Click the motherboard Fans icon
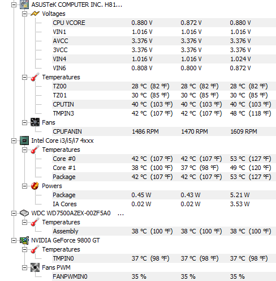This screenshot has height=281, width=276. pyautogui.click(x=35, y=122)
